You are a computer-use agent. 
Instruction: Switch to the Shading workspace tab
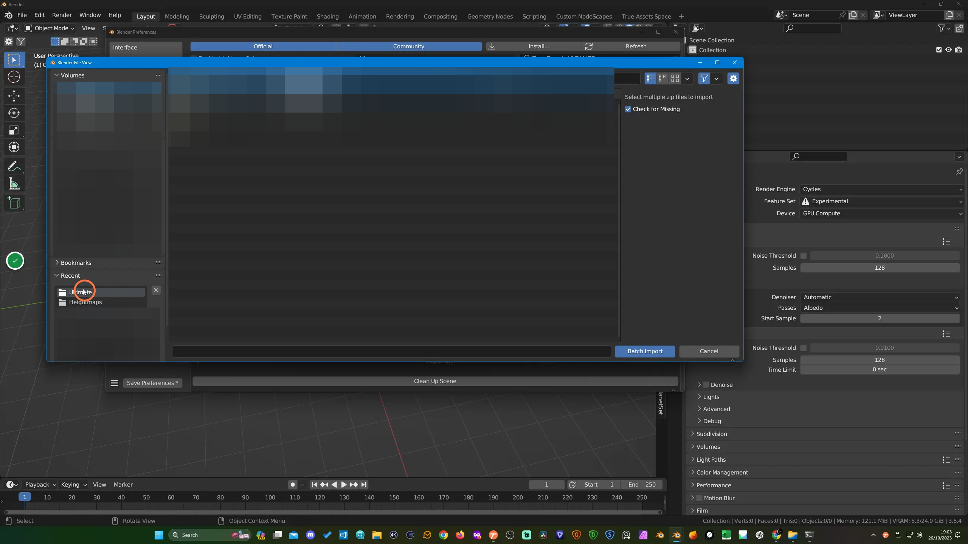click(x=327, y=16)
